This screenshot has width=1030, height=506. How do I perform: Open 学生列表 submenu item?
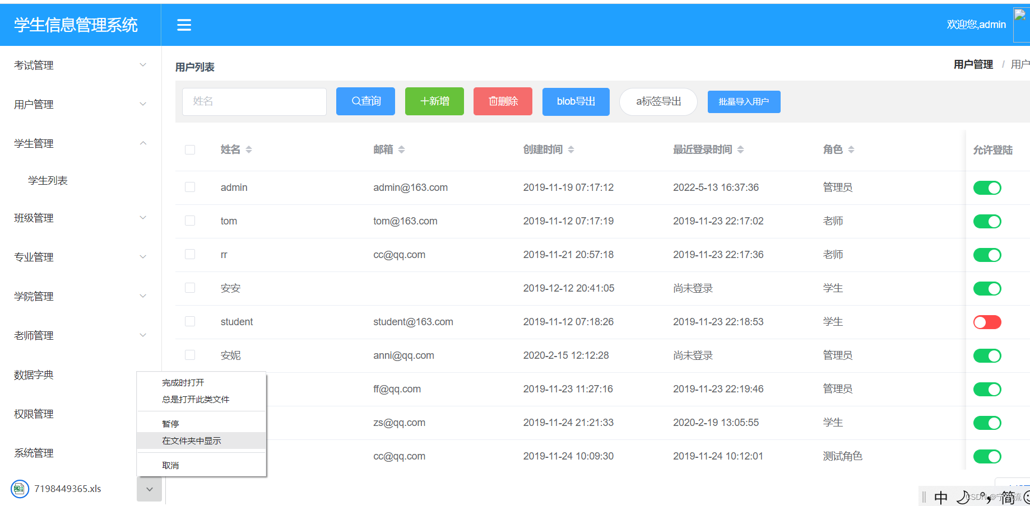[x=48, y=180]
